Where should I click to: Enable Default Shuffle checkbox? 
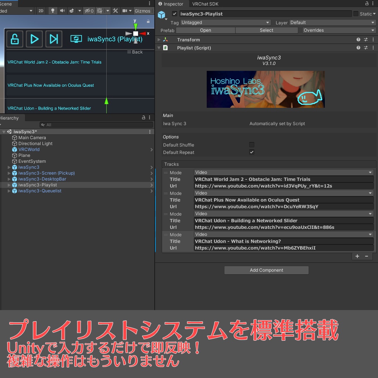[x=252, y=145]
